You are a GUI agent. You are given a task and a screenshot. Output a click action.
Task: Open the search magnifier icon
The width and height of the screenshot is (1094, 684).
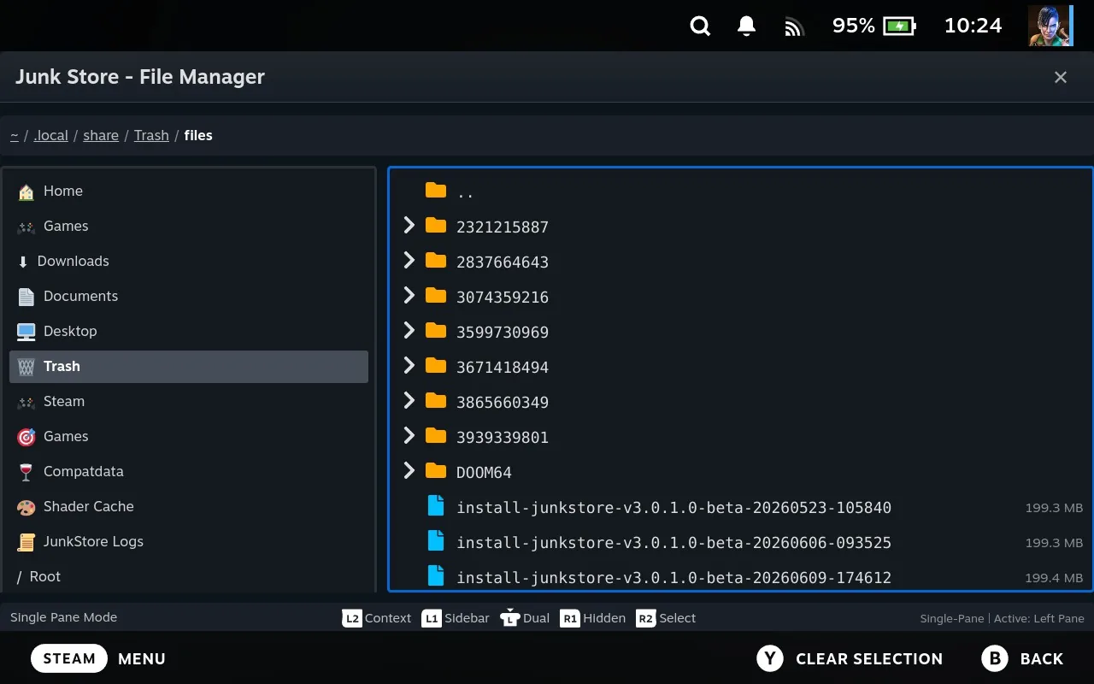pos(700,27)
